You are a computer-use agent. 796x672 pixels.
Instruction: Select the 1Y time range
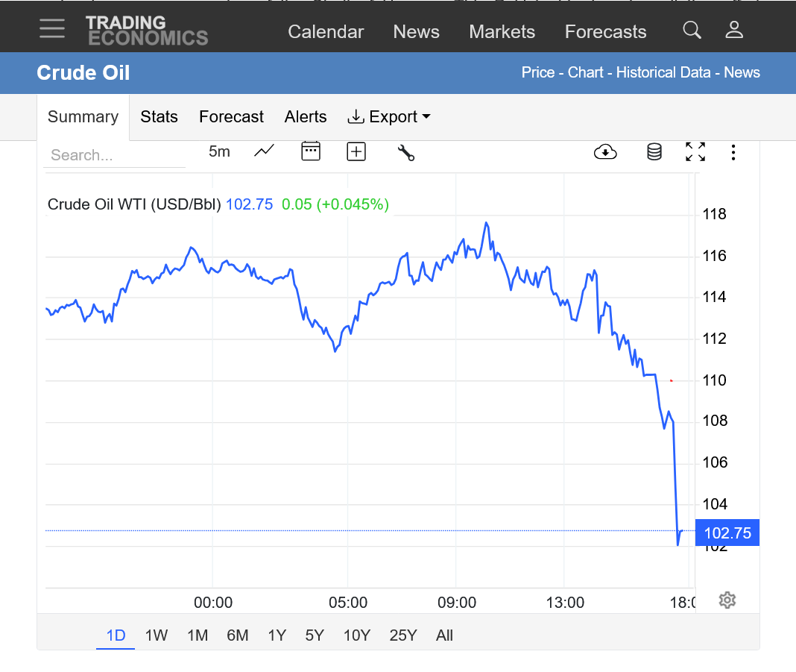(x=277, y=635)
